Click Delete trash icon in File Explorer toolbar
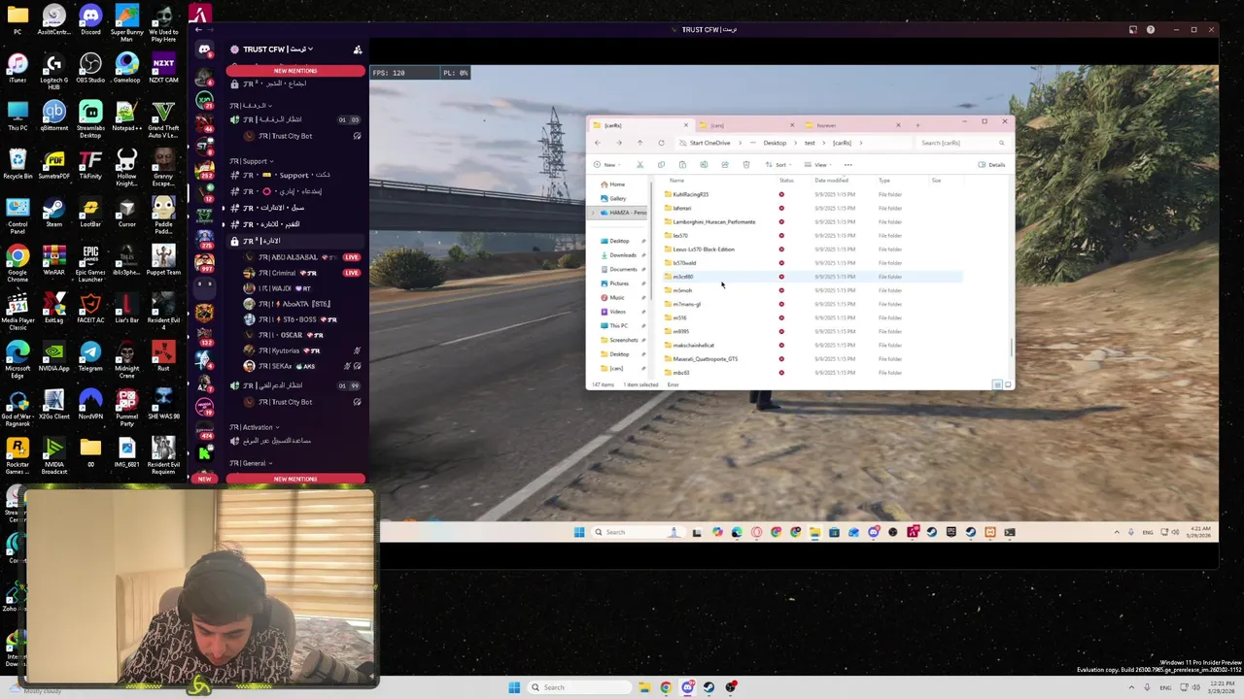The width and height of the screenshot is (1244, 699). [x=746, y=164]
